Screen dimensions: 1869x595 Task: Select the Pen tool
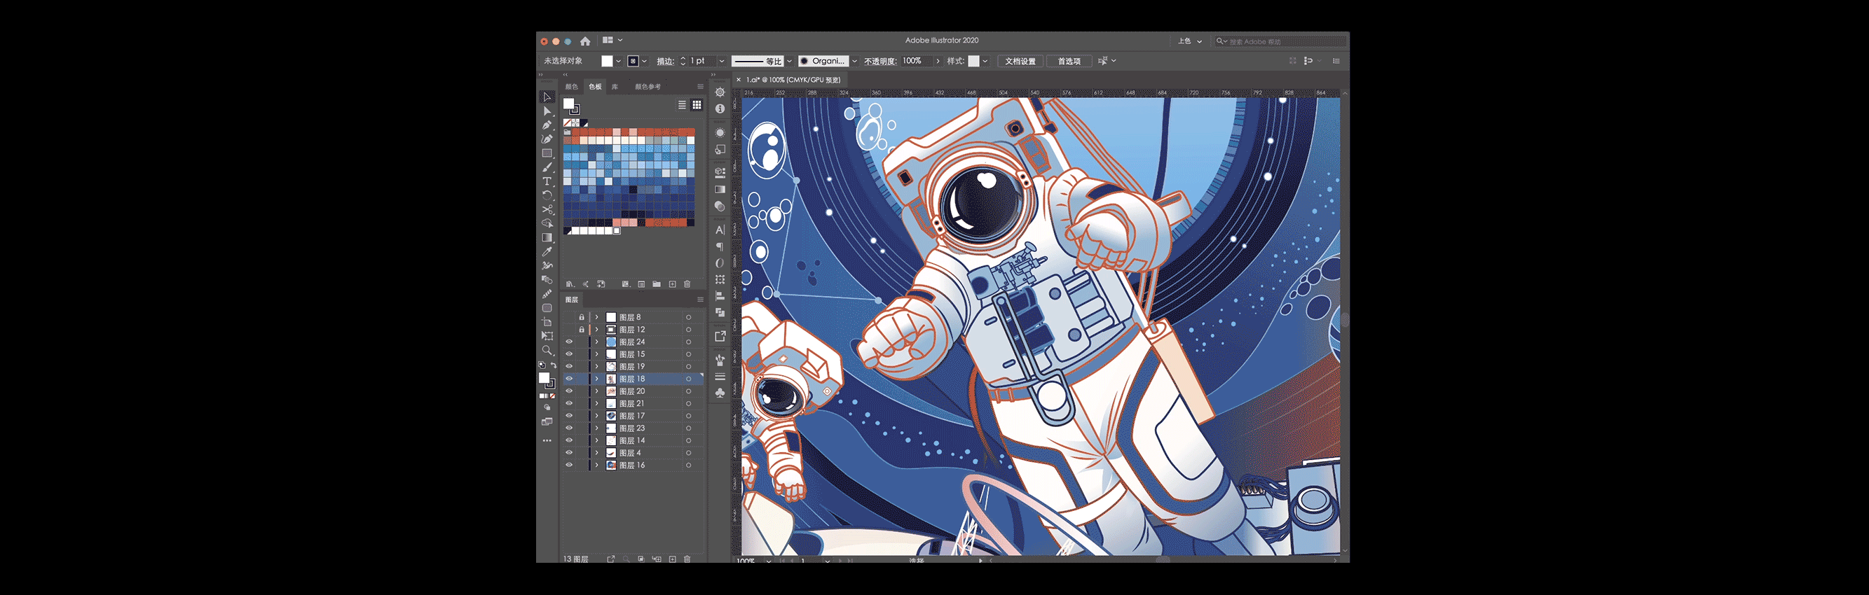(x=548, y=125)
